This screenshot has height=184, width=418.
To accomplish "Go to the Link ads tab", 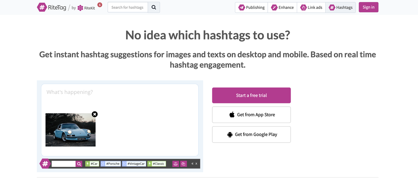I will pos(311,8).
